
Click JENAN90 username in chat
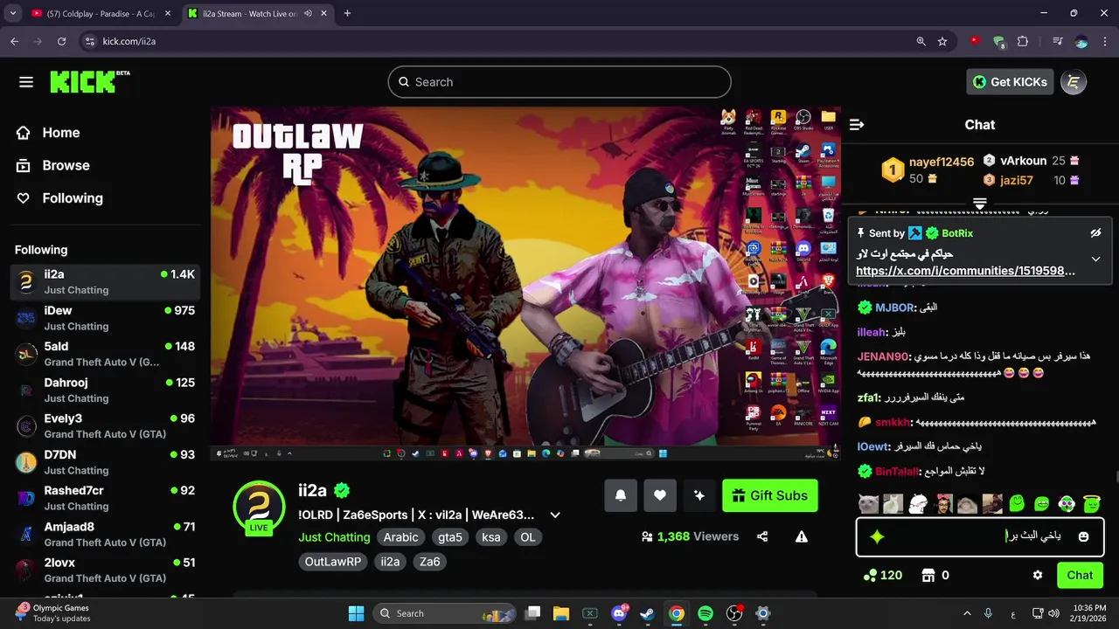point(883,356)
